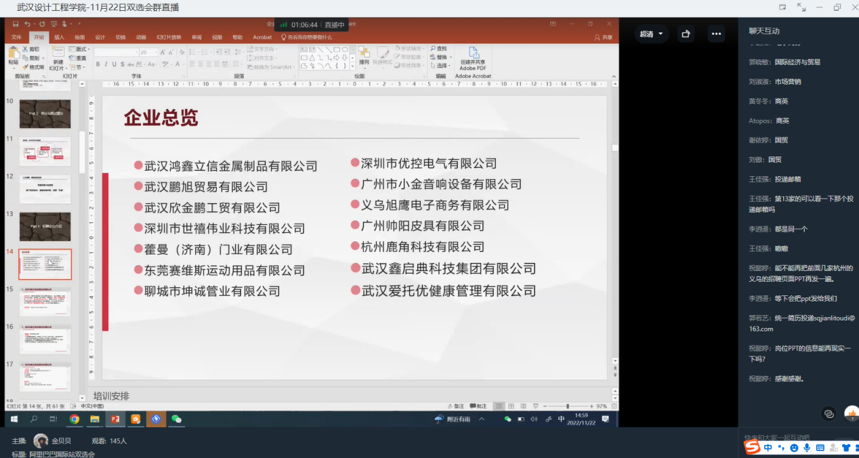This screenshot has width=859, height=458.
Task: Open the 设计 ribbon tab
Action: click(100, 37)
